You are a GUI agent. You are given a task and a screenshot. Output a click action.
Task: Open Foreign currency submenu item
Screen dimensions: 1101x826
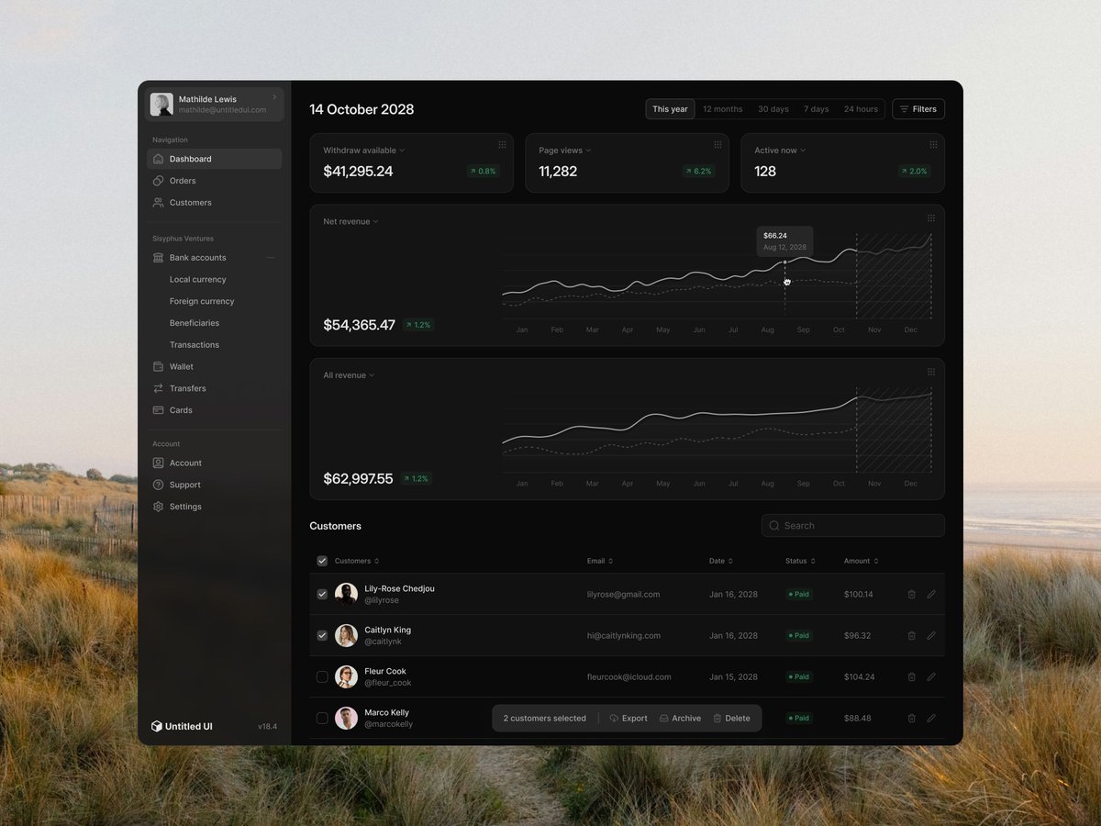click(x=202, y=301)
